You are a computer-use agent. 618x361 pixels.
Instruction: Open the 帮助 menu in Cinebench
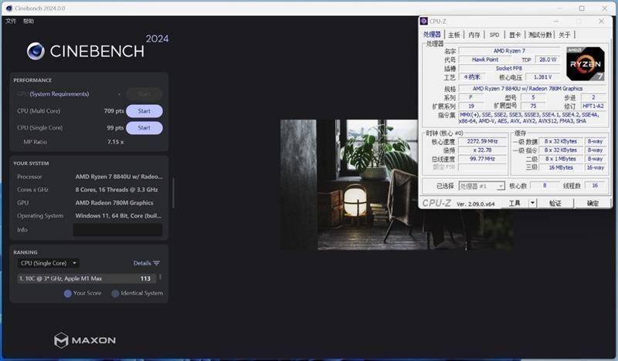tap(29, 21)
